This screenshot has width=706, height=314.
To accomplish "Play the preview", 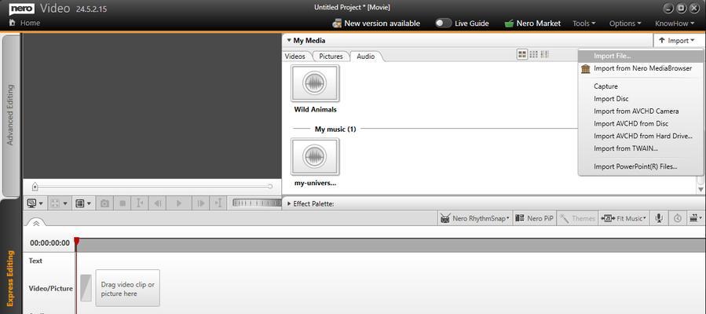I will pyautogui.click(x=179, y=203).
